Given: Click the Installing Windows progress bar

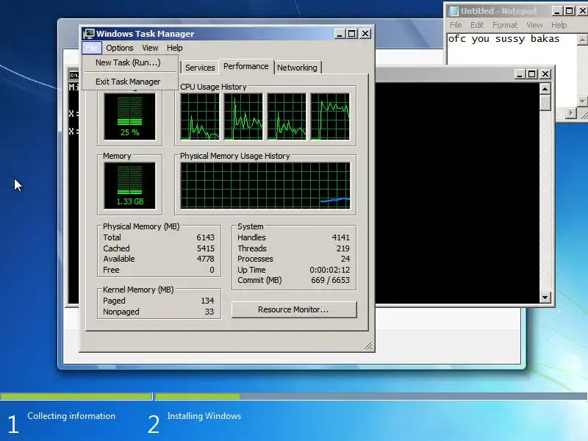Looking at the screenshot, I should click(x=371, y=396).
